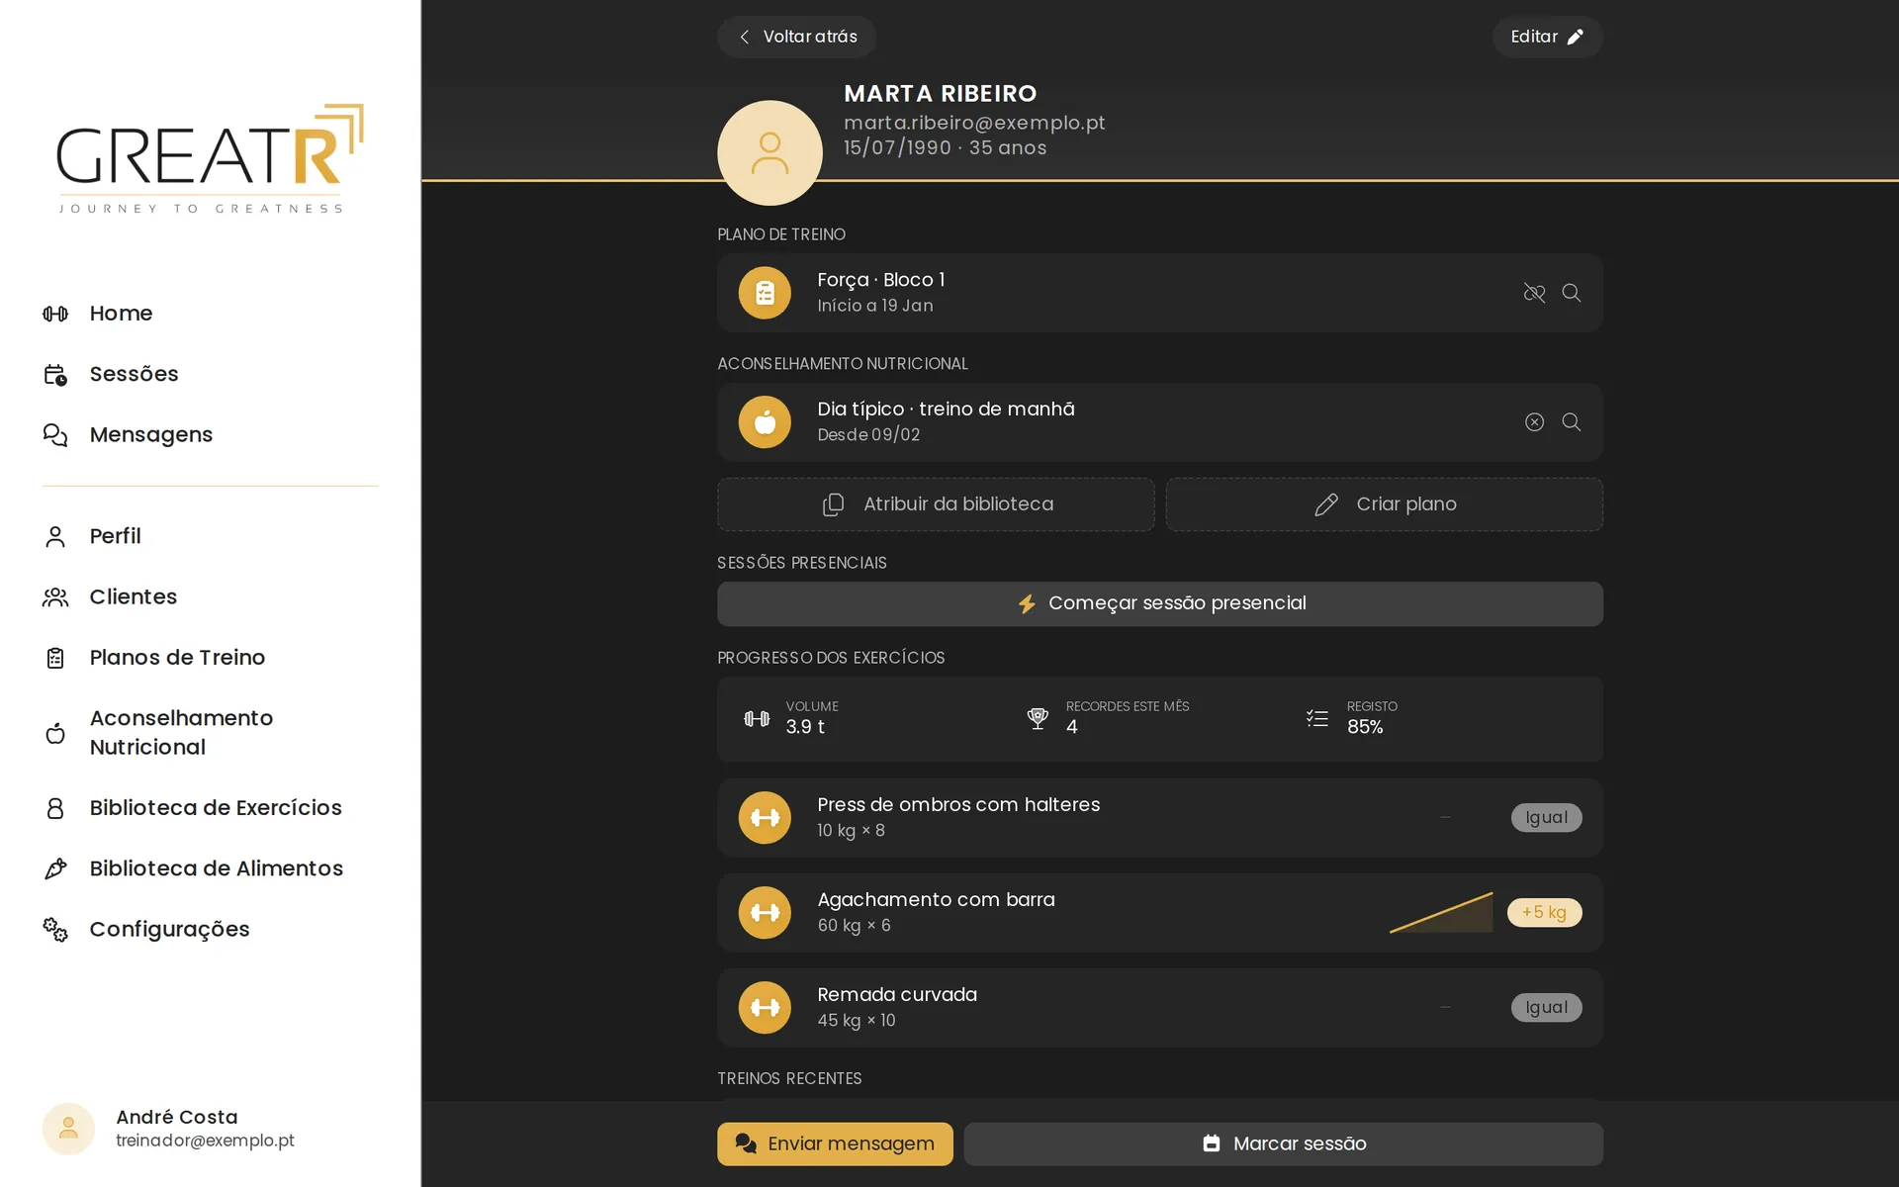Open André Costa account profile

click(168, 1129)
